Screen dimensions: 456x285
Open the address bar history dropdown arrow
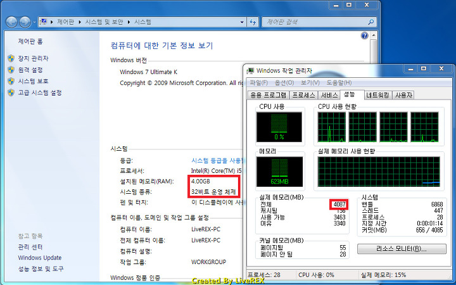click(242, 22)
